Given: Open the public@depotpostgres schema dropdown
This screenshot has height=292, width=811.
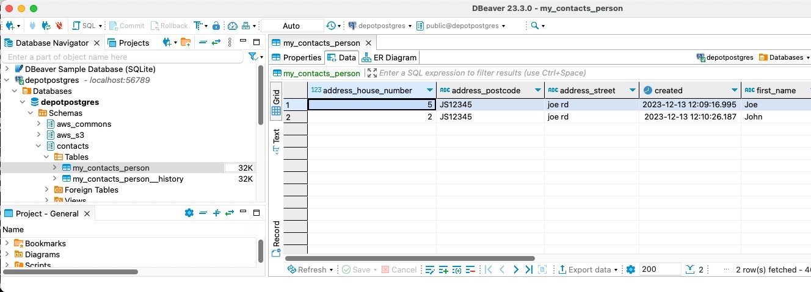Looking at the screenshot, I should click(x=461, y=26).
